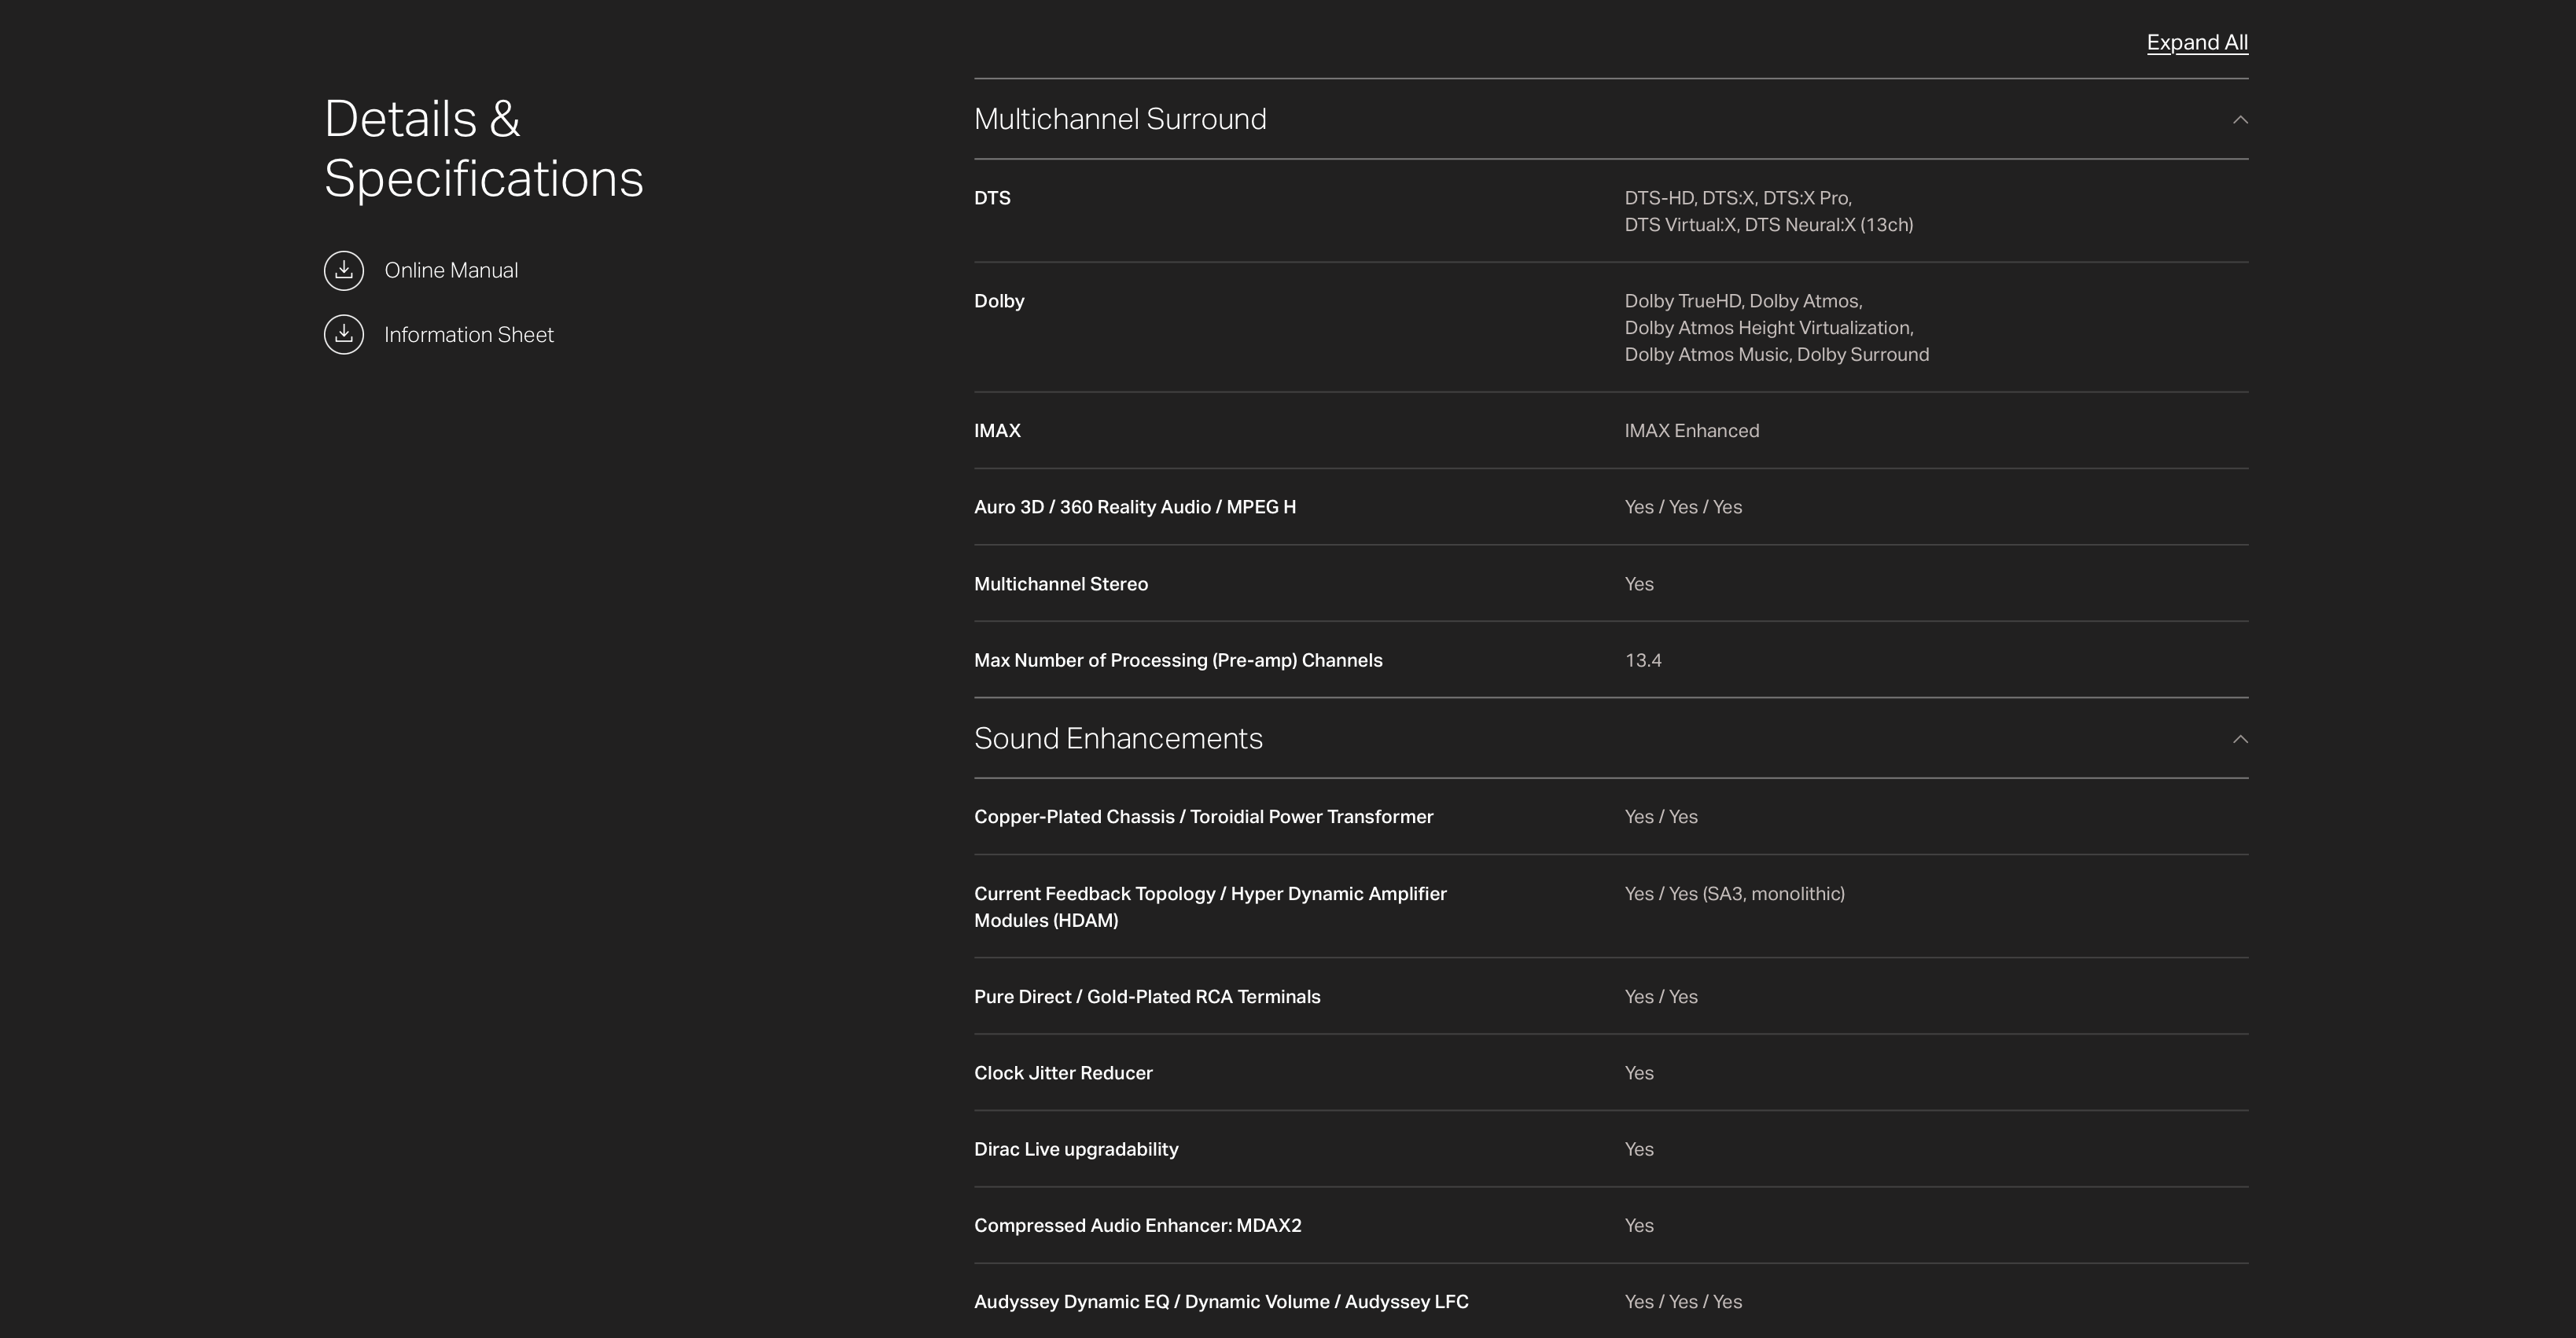
Task: Click the Dirac Live upgradability label
Action: (1076, 1149)
